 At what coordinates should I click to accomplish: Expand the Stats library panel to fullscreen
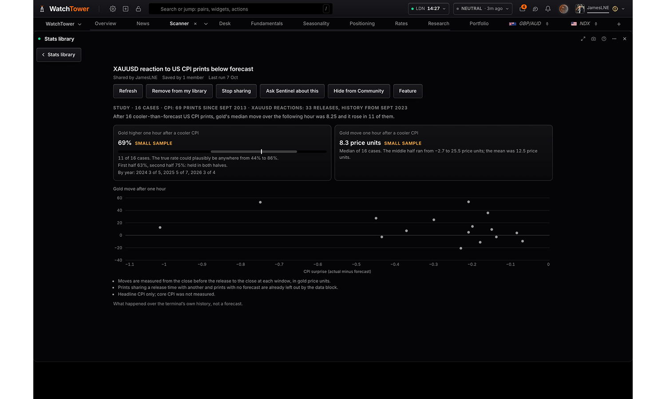(583, 39)
